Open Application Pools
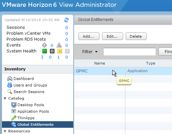The image size is (172, 134). (x=33, y=111)
